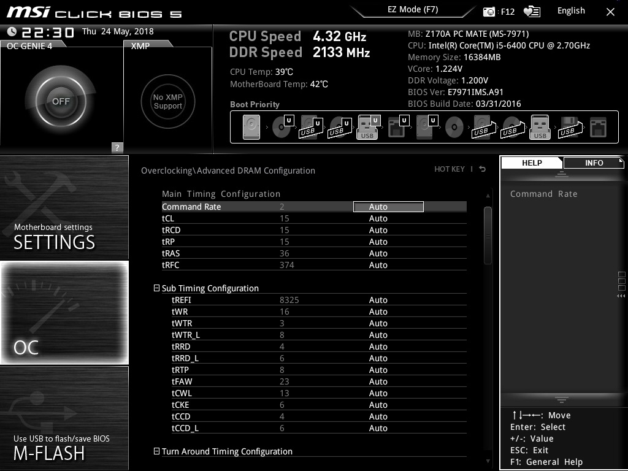Select the tCCD_L row label

[x=185, y=428]
